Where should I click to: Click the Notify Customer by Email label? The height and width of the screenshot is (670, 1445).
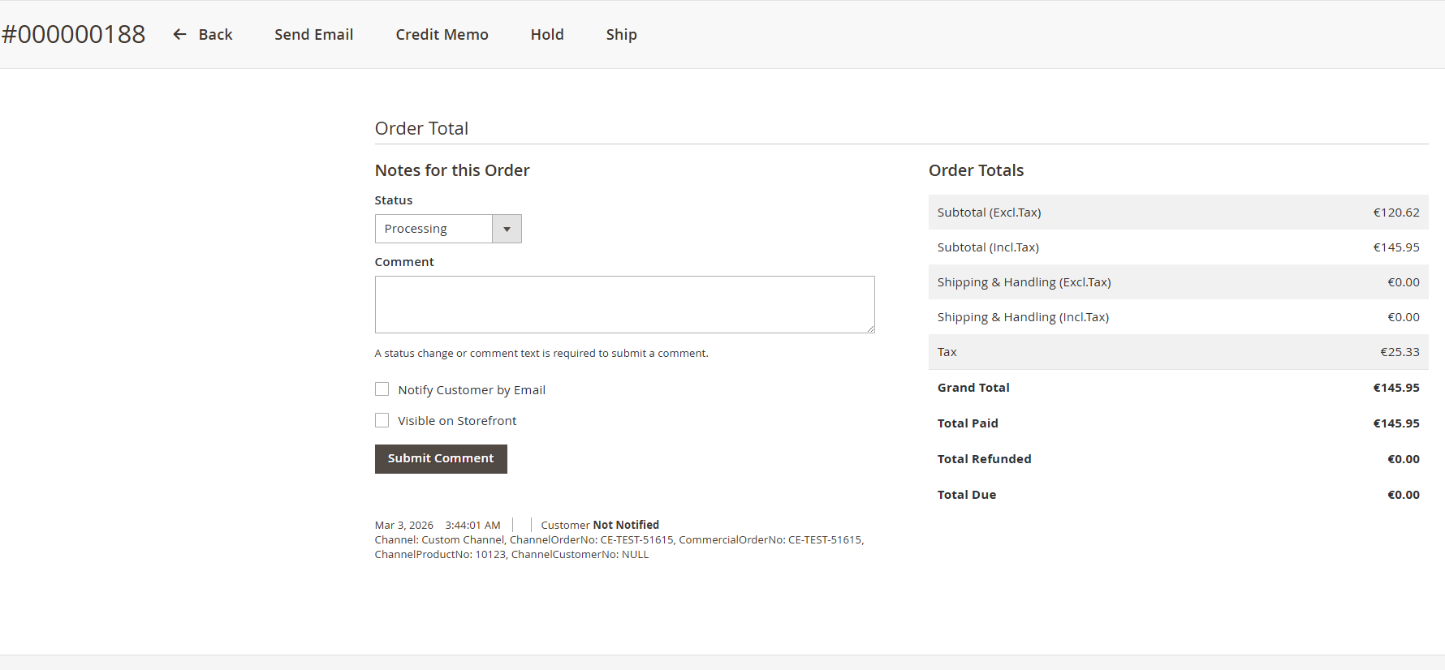pos(472,390)
